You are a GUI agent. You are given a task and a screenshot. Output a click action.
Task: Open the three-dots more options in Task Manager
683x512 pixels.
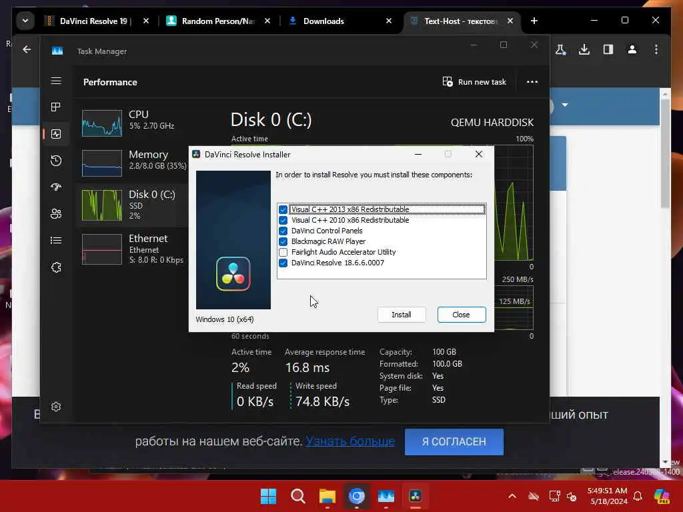pyautogui.click(x=532, y=82)
